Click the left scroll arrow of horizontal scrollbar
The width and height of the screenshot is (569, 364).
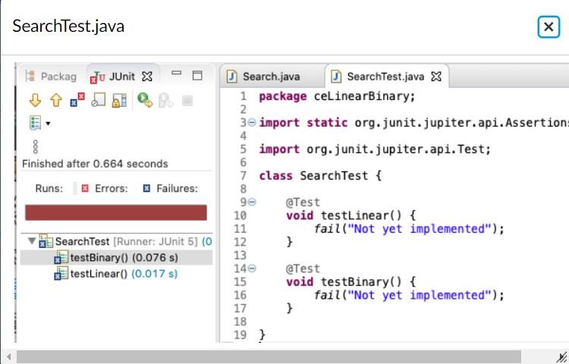coord(8,357)
